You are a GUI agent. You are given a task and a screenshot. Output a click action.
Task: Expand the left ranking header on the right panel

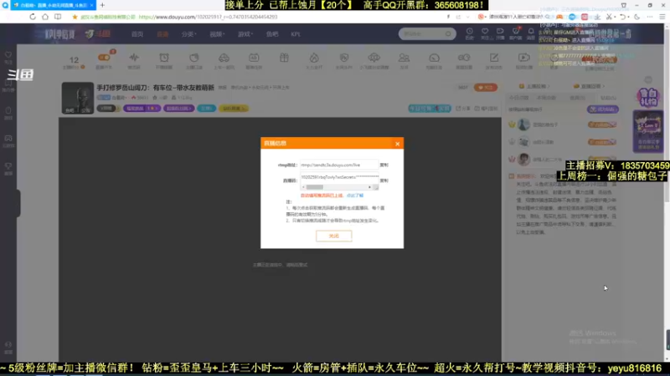pos(534,87)
